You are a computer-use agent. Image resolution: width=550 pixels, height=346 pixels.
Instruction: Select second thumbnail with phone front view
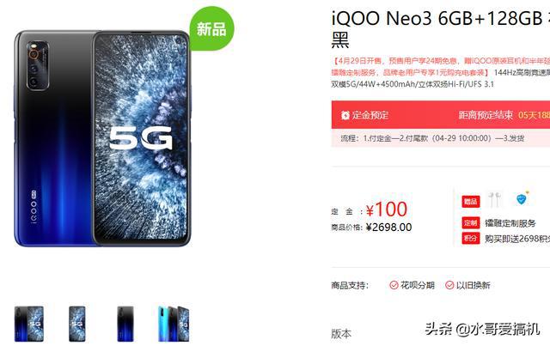tap(76, 324)
